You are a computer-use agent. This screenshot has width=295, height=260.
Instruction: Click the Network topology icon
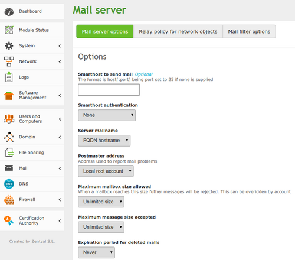pyautogui.click(x=9, y=61)
